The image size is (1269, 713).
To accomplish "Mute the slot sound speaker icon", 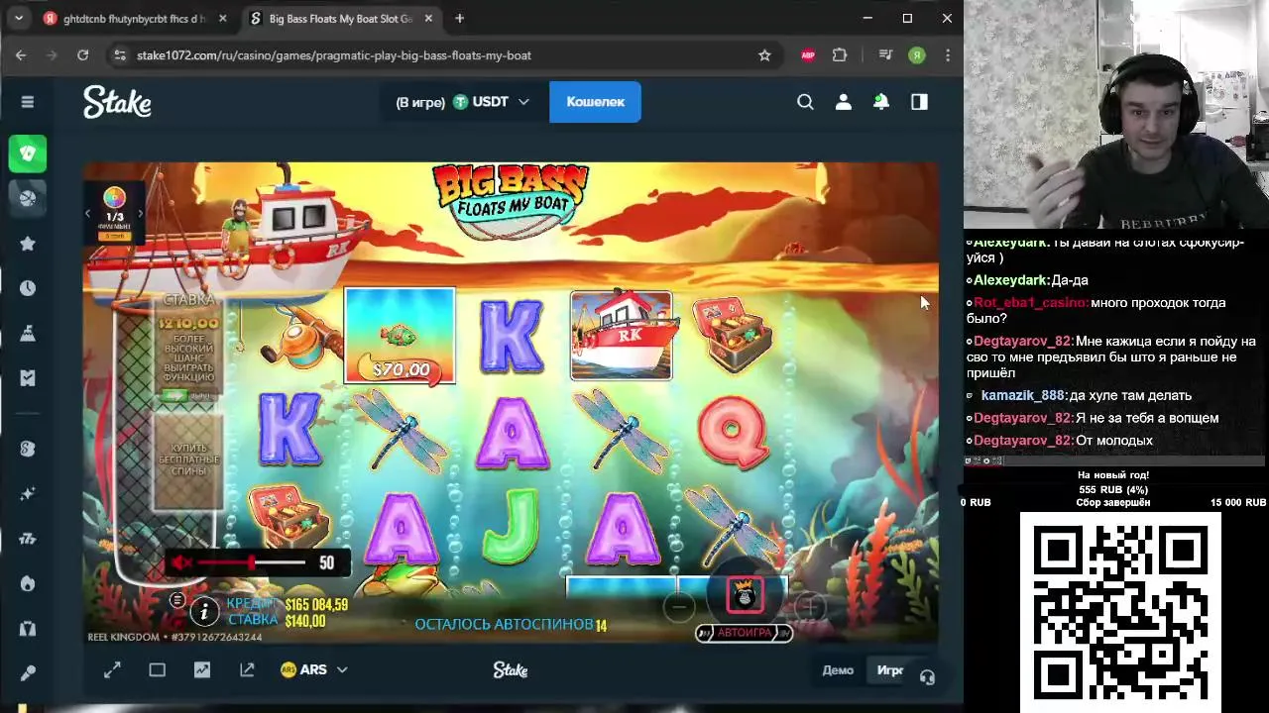I will [181, 562].
